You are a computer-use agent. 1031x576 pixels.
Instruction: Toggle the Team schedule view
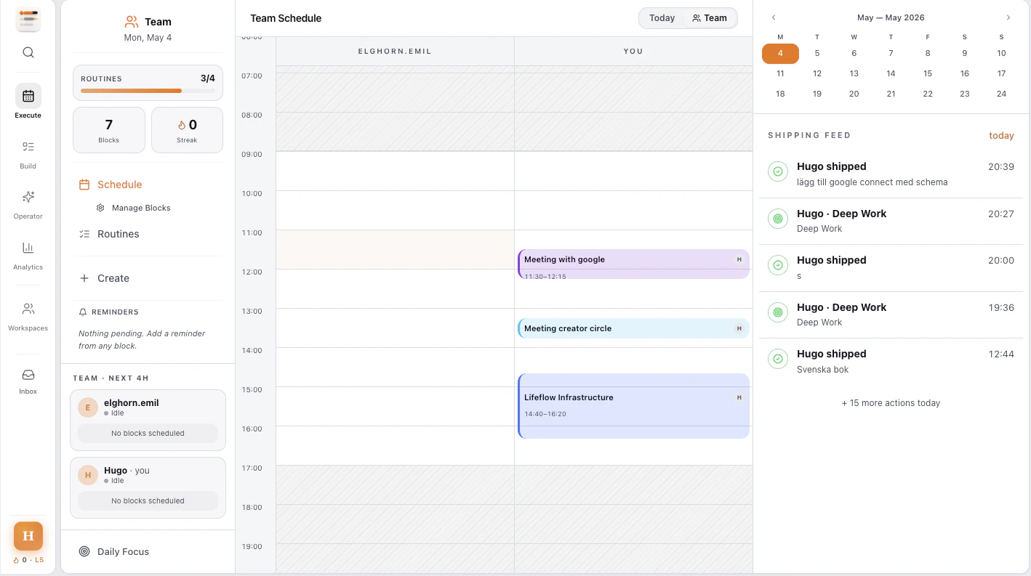(x=710, y=18)
